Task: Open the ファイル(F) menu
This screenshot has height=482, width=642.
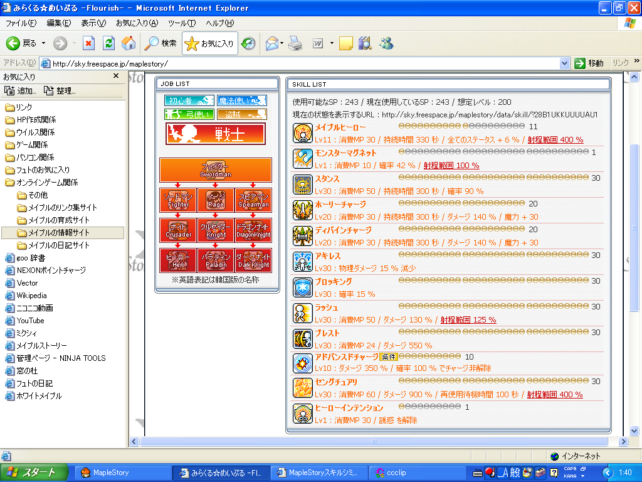Action: 21,23
